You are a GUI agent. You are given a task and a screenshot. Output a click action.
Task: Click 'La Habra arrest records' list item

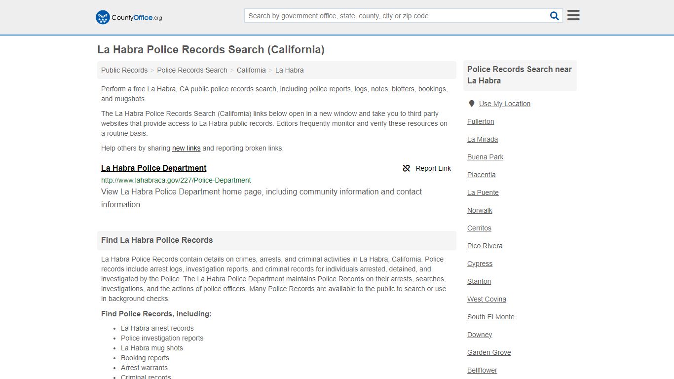157,328
